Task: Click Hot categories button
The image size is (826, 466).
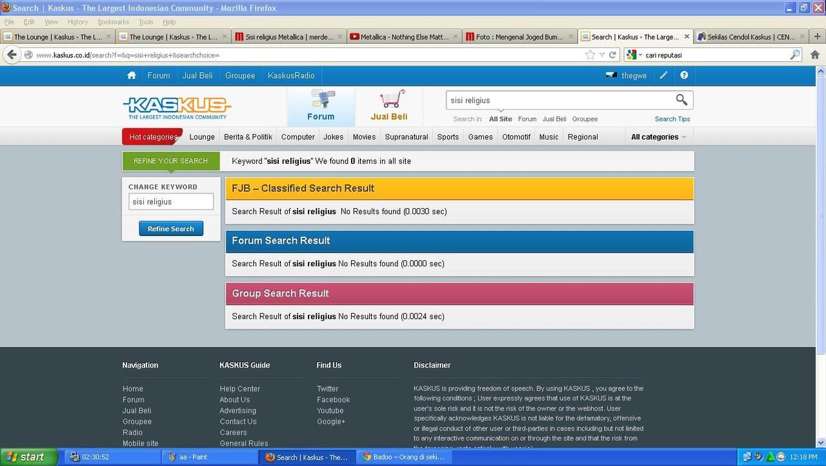Action: coord(153,137)
